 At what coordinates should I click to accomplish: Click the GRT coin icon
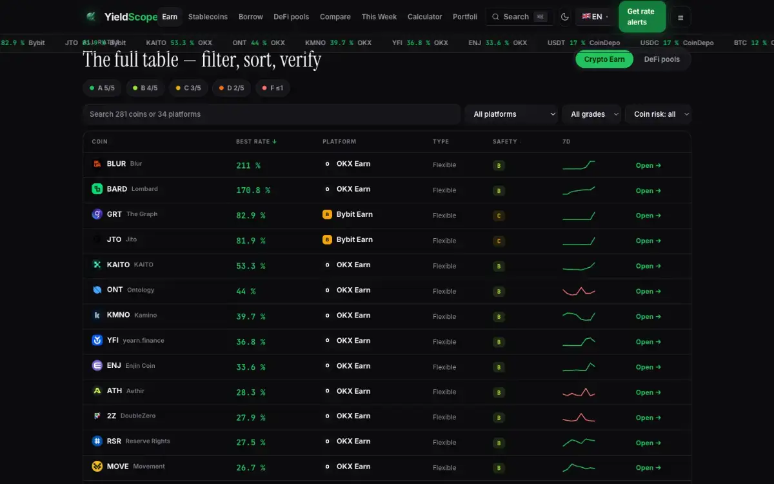tap(97, 214)
